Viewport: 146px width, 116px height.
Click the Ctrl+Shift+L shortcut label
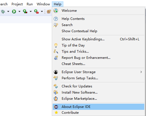point(129,39)
